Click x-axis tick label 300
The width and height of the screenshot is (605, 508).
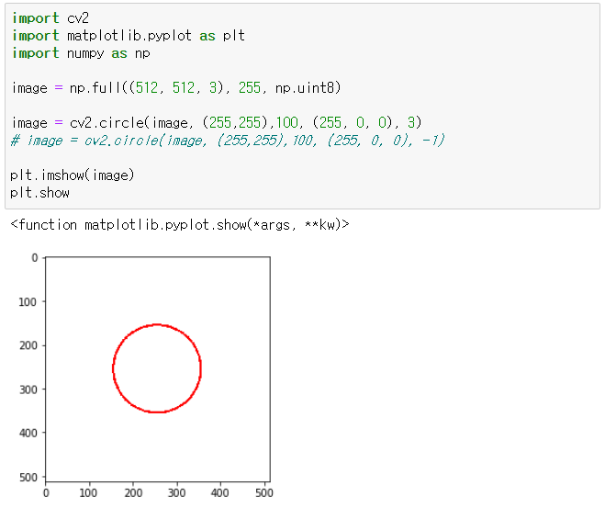(176, 493)
